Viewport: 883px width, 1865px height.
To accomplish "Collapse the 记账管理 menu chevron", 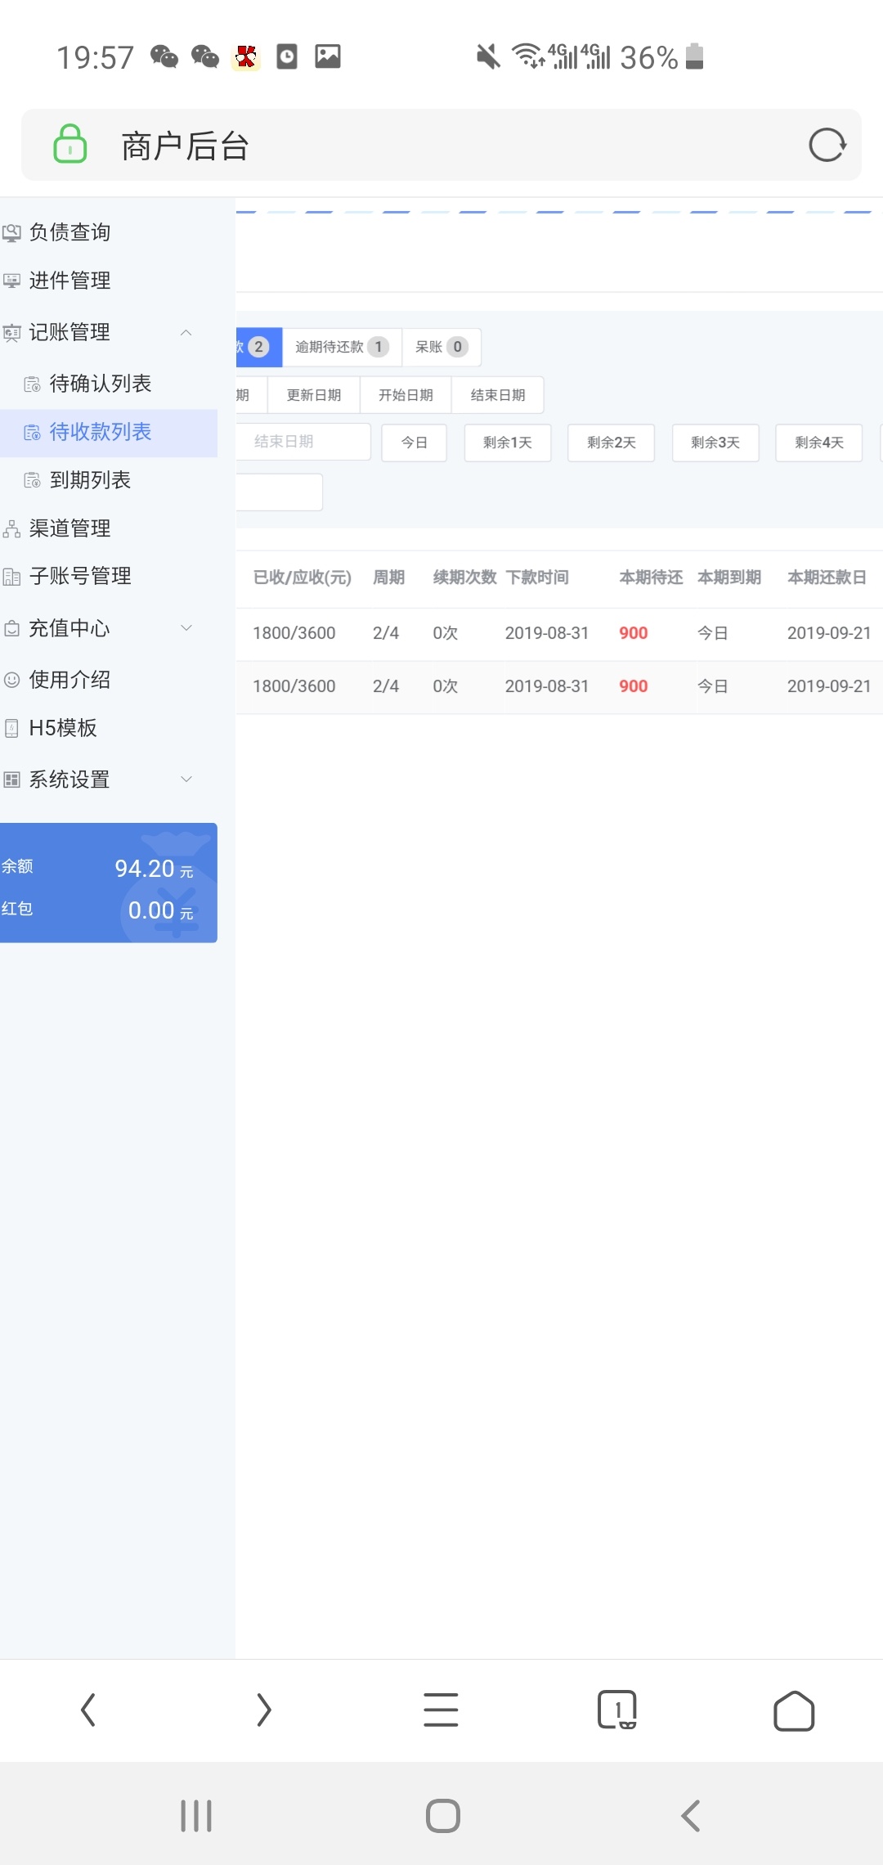I will [x=186, y=332].
